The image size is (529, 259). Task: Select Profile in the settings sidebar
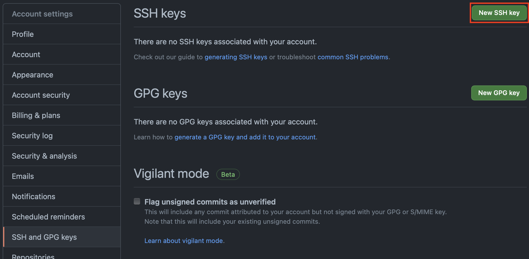click(62, 34)
